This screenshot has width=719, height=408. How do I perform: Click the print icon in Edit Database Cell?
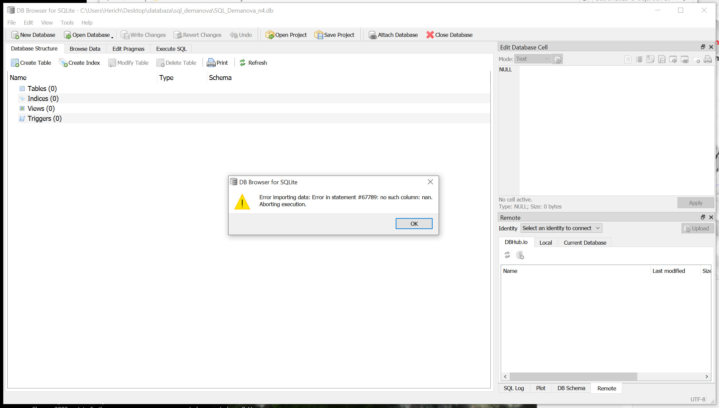pyautogui.click(x=708, y=59)
